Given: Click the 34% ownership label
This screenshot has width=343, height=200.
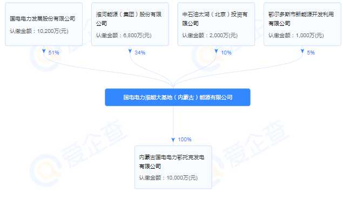Looking at the screenshot, I should point(140,53).
